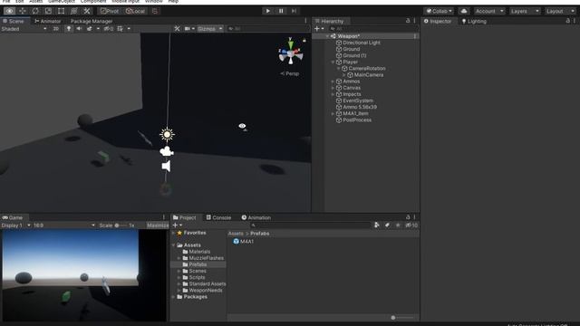The width and height of the screenshot is (580, 326).
Task: Expand the Canvas object in Hierarchy
Action: coord(333,88)
